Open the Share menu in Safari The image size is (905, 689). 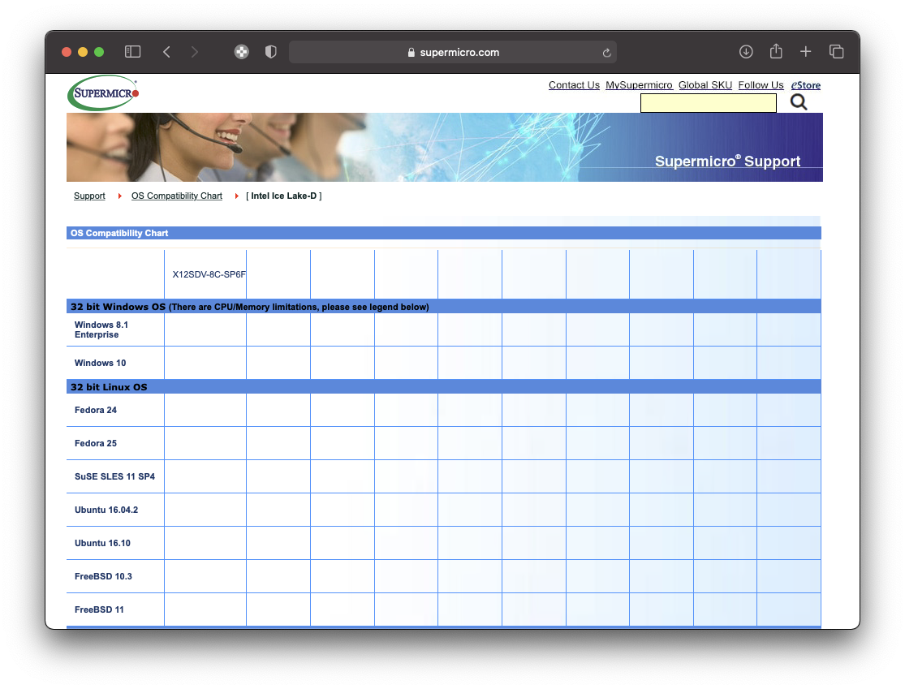pos(776,51)
